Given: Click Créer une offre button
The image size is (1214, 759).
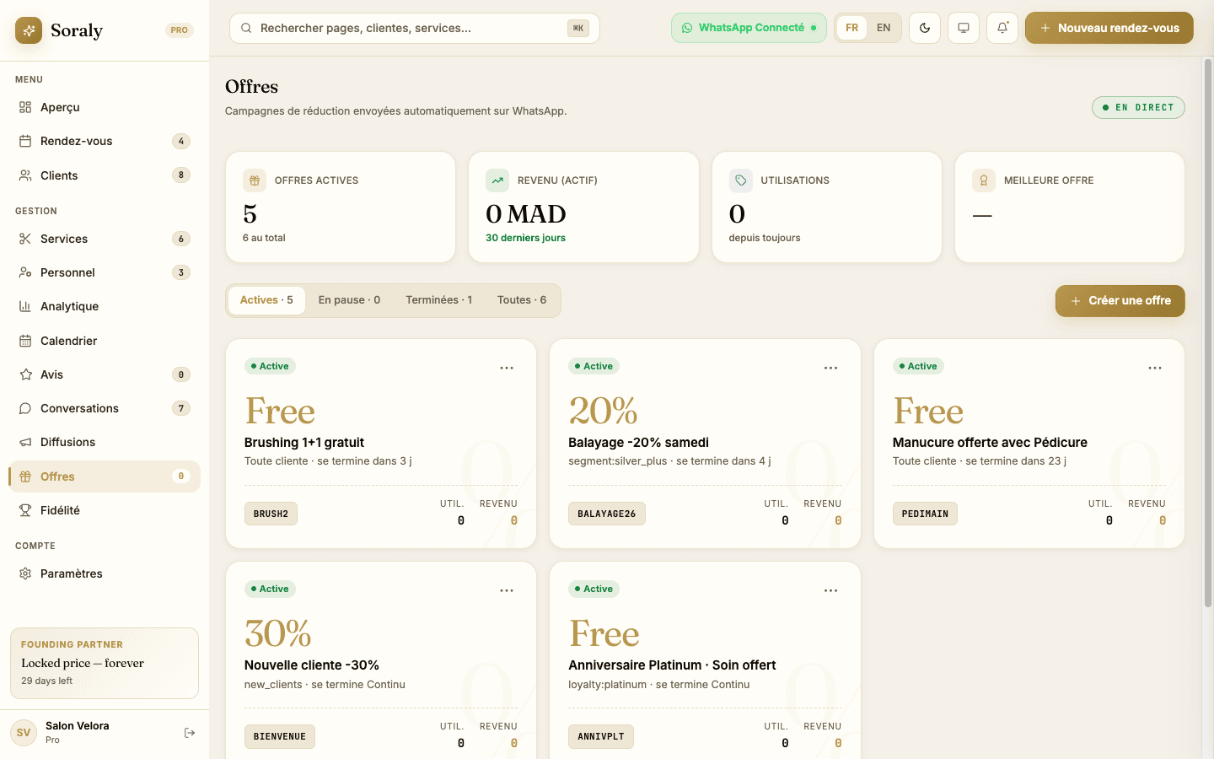Looking at the screenshot, I should point(1120,301).
